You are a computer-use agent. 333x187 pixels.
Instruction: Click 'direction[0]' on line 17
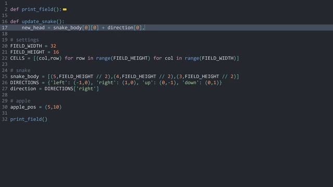pyautogui.click(x=124, y=28)
